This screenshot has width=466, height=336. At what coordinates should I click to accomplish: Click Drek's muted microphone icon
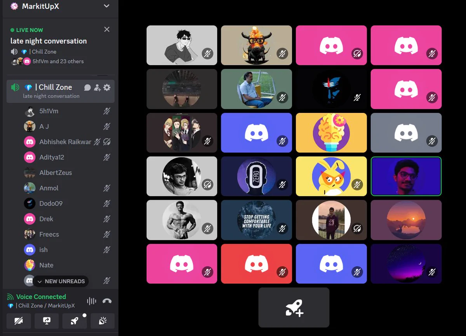(107, 219)
